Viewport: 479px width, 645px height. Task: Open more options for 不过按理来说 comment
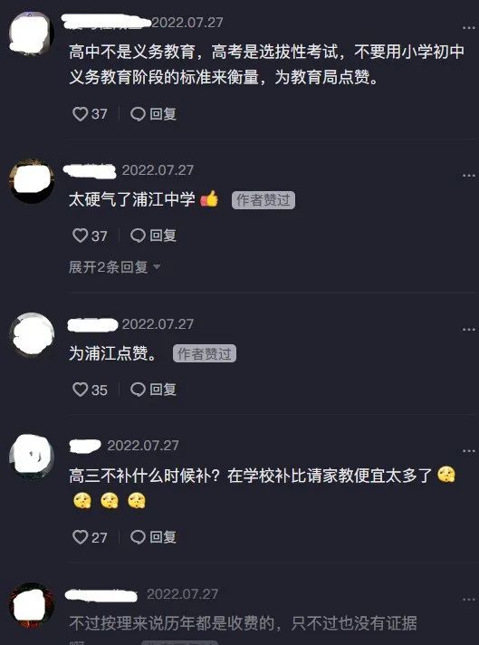469,600
